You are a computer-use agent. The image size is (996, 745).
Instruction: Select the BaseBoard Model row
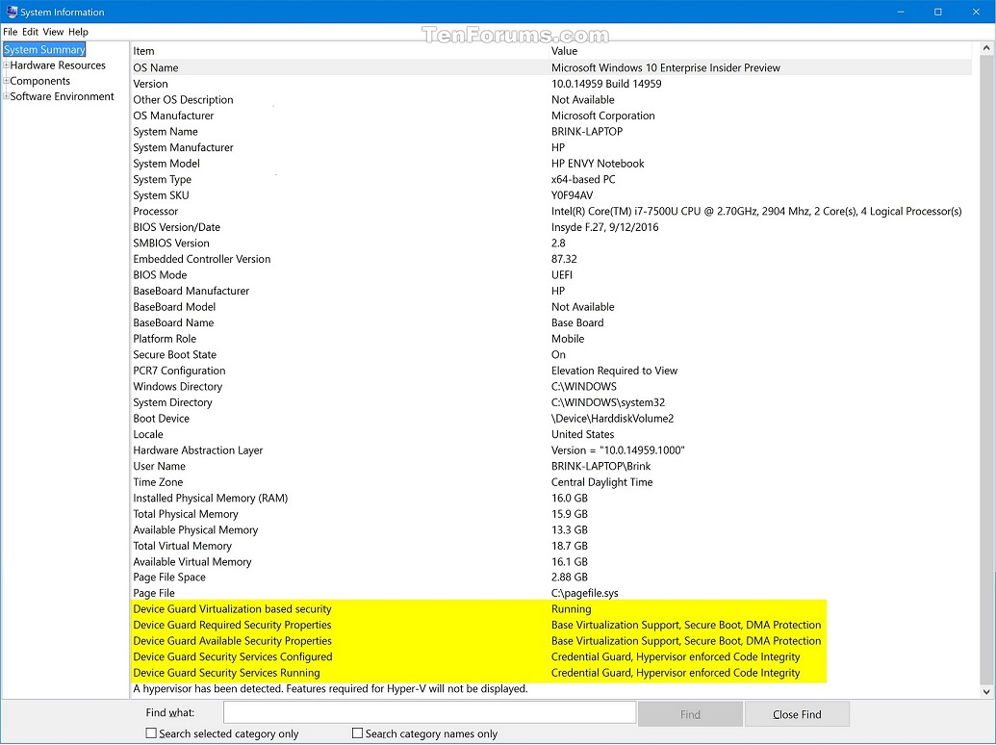[551, 307]
